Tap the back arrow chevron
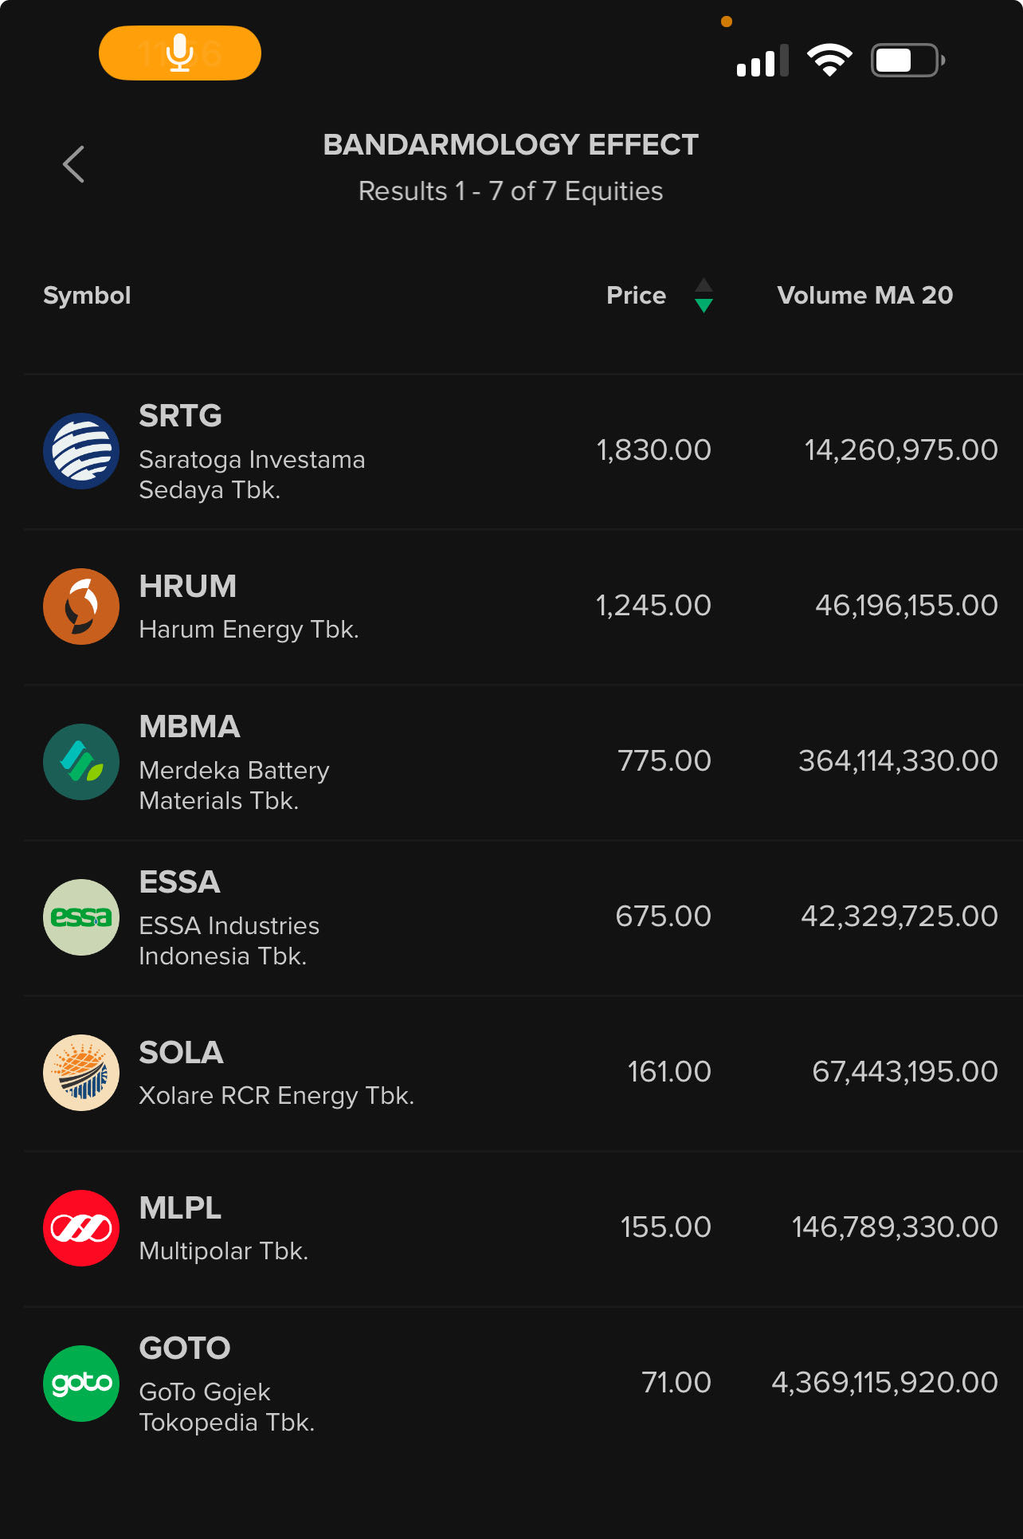 [x=74, y=165]
